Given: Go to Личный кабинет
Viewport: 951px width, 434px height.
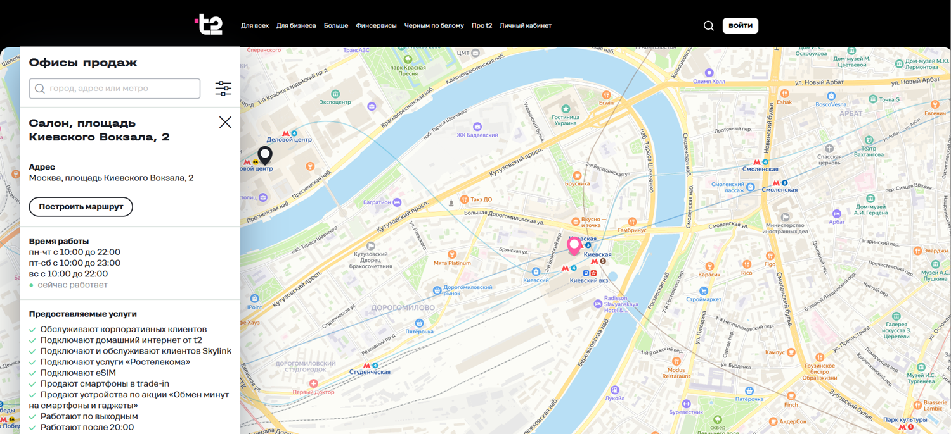Looking at the screenshot, I should click(x=526, y=26).
